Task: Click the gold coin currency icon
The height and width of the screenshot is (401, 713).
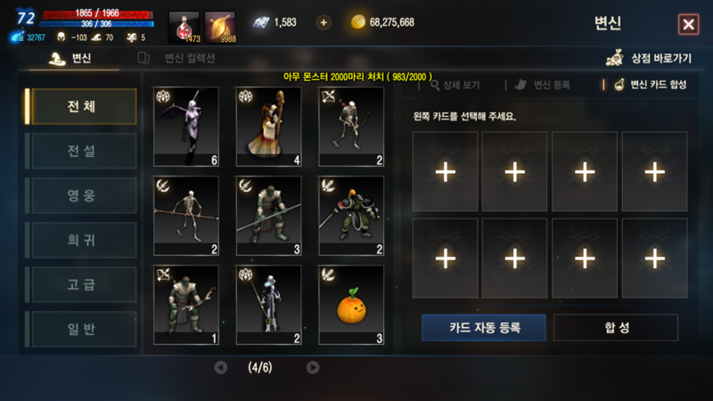Action: pyautogui.click(x=358, y=21)
